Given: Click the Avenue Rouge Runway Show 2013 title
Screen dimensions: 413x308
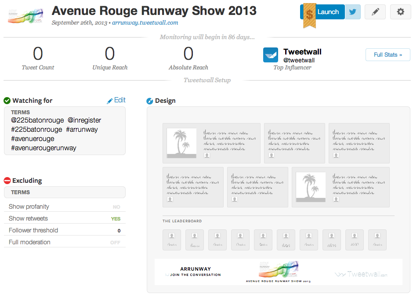Looking at the screenshot, I should 154,11.
